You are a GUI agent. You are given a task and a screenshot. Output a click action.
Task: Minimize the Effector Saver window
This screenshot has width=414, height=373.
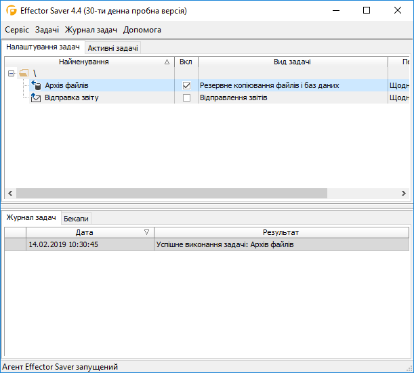(336, 11)
